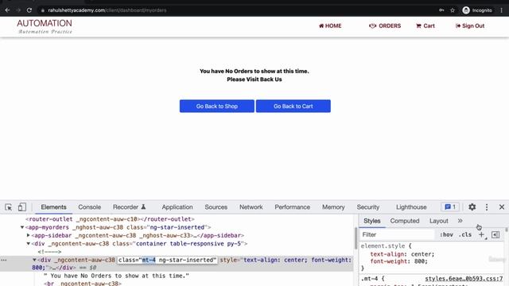Click the text-align: center value
Image resolution: width=509 pixels, height=286 pixels.
click(x=422, y=254)
